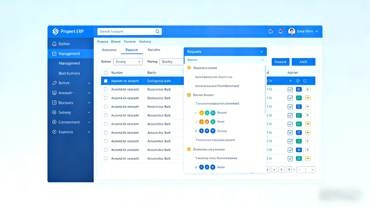Open the Management sub-item under Managemend
This screenshot has height=208, width=370.
click(x=69, y=63)
